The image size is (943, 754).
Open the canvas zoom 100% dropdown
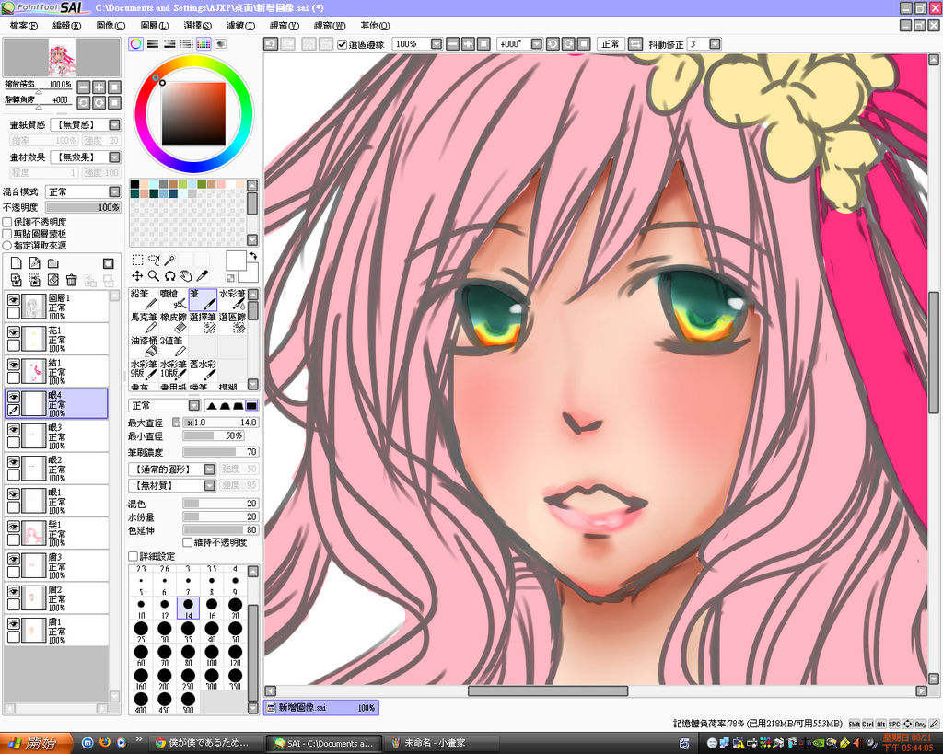pyautogui.click(x=437, y=44)
